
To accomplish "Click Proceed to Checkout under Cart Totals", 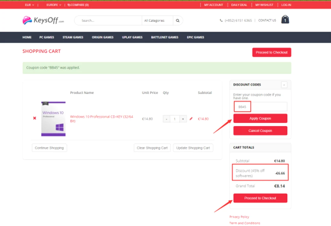I will (x=260, y=198).
